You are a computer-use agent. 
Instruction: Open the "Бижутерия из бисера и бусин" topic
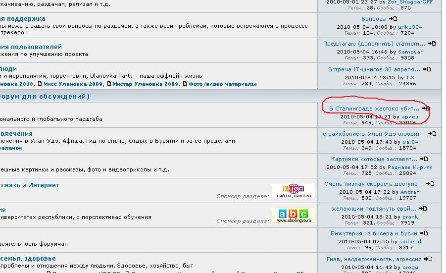pos(374,234)
